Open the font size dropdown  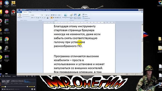point(45,15)
